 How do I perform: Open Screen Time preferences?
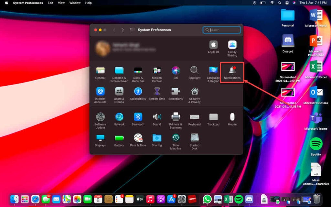[157, 94]
